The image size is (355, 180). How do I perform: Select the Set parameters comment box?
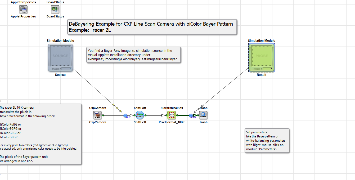[x=267, y=141]
